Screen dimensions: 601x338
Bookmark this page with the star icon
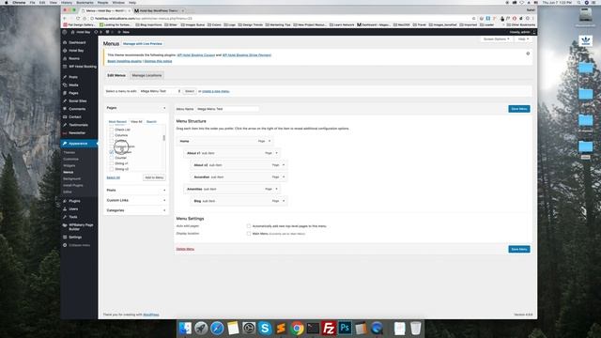click(473, 19)
